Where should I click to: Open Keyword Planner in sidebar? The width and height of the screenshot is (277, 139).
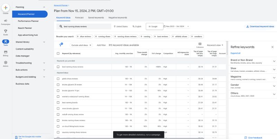[x=30, y=14]
